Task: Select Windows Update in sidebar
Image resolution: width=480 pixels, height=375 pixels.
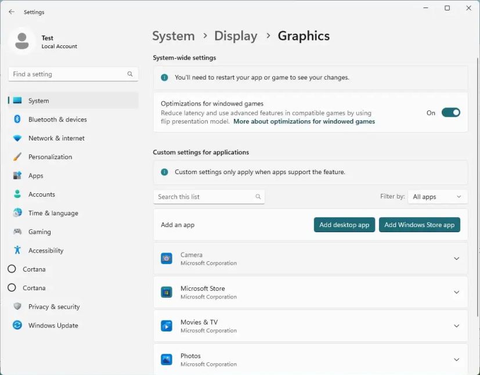Action: [73, 326]
